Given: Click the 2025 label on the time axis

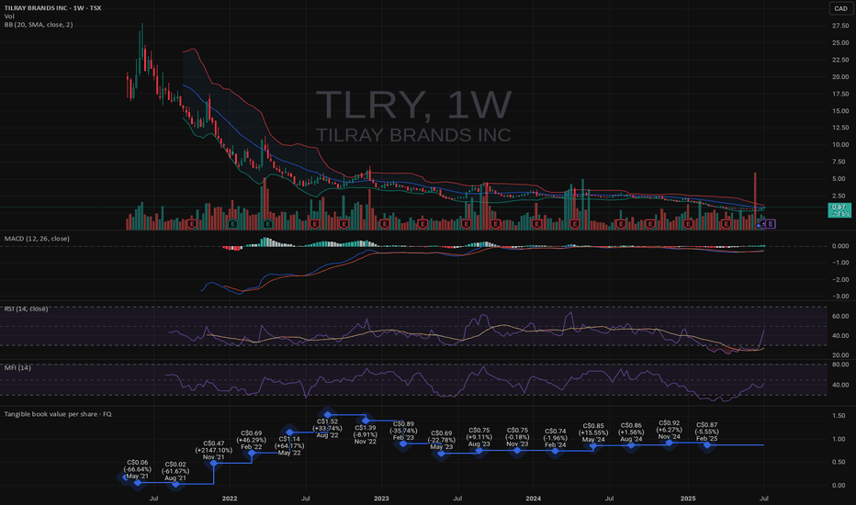Looking at the screenshot, I should [688, 499].
